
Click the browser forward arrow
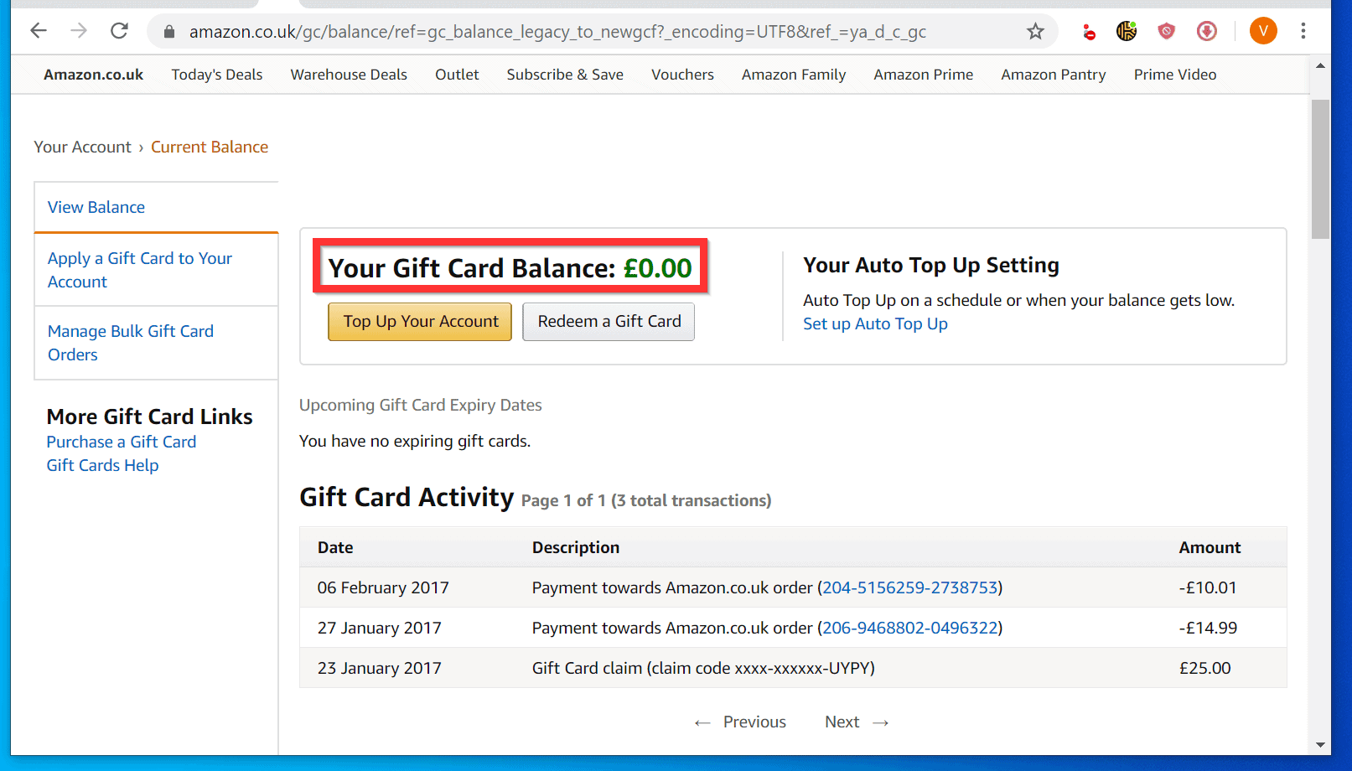pos(79,31)
